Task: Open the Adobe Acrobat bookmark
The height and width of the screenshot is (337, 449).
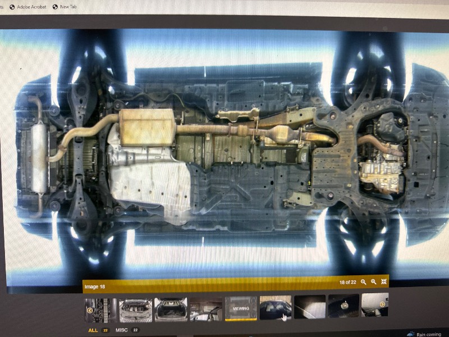Action: tap(28, 7)
